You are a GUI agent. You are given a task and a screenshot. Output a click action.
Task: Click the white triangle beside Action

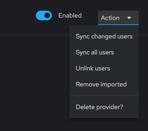(x=129, y=18)
